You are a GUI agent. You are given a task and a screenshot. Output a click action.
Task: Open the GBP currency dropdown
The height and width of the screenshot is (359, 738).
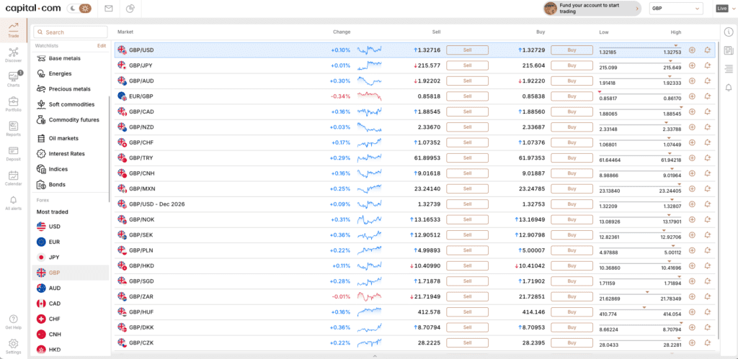click(675, 9)
